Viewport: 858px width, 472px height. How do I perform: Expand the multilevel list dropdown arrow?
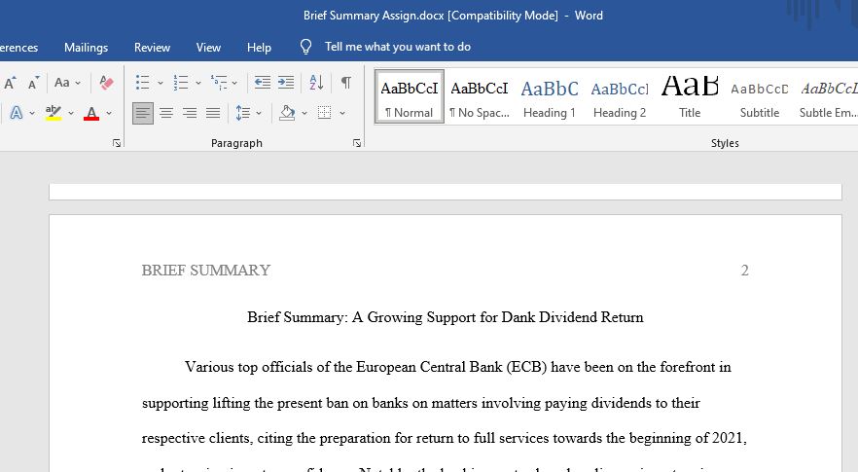pyautogui.click(x=234, y=84)
